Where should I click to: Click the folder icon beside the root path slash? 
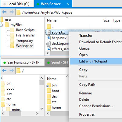coord(19,70)
